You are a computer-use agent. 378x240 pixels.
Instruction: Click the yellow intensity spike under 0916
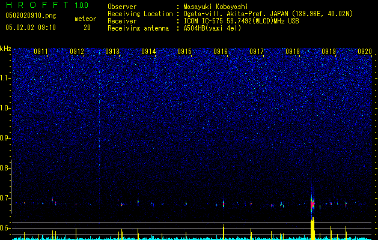tap(224, 232)
